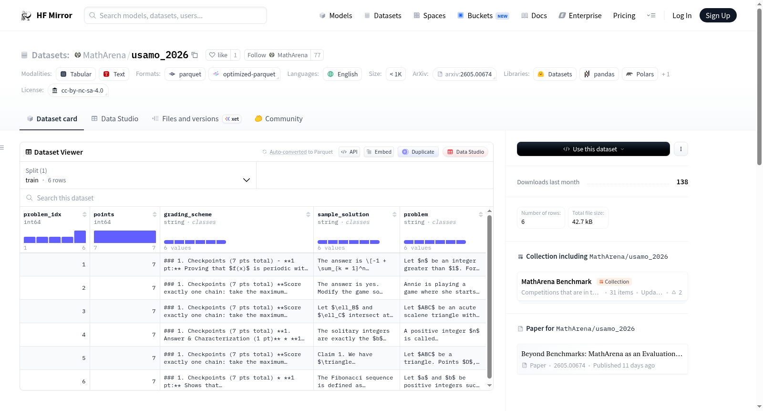
Task: Open the Enterprise navigation item
Action: [580, 15]
